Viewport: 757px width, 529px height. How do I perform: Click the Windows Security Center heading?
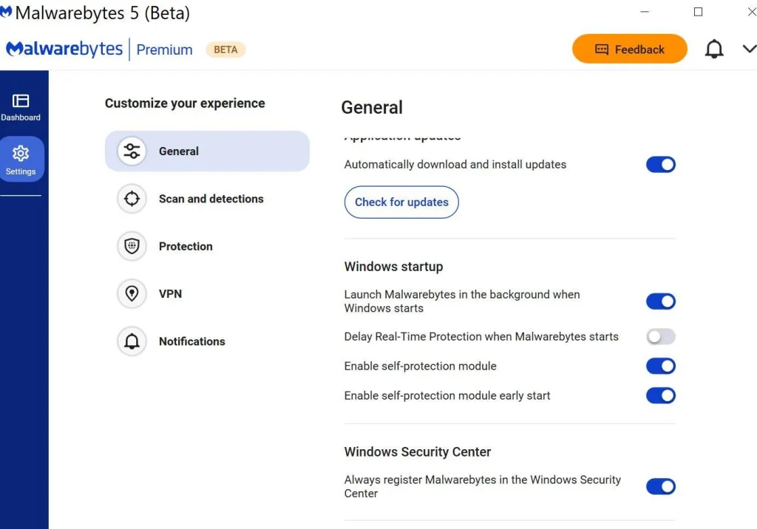[417, 451]
